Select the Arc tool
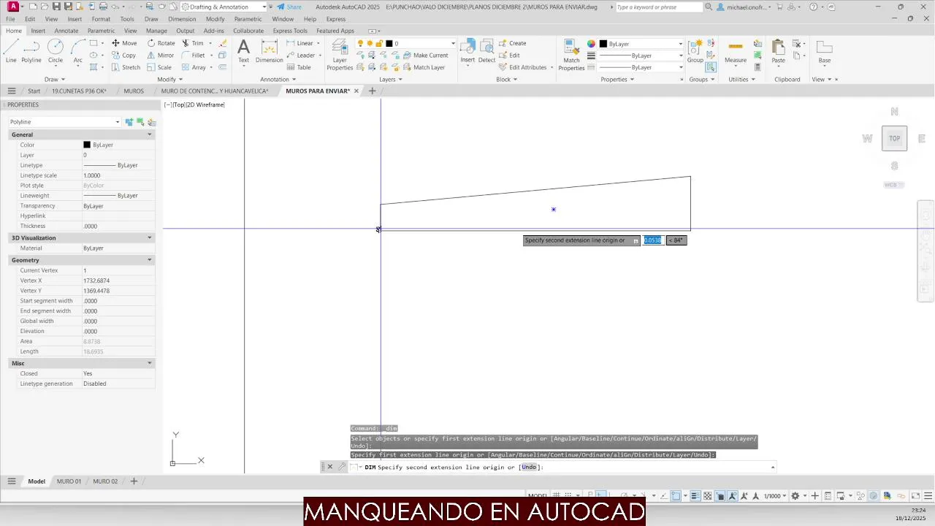This screenshot has width=935, height=526. [77, 51]
